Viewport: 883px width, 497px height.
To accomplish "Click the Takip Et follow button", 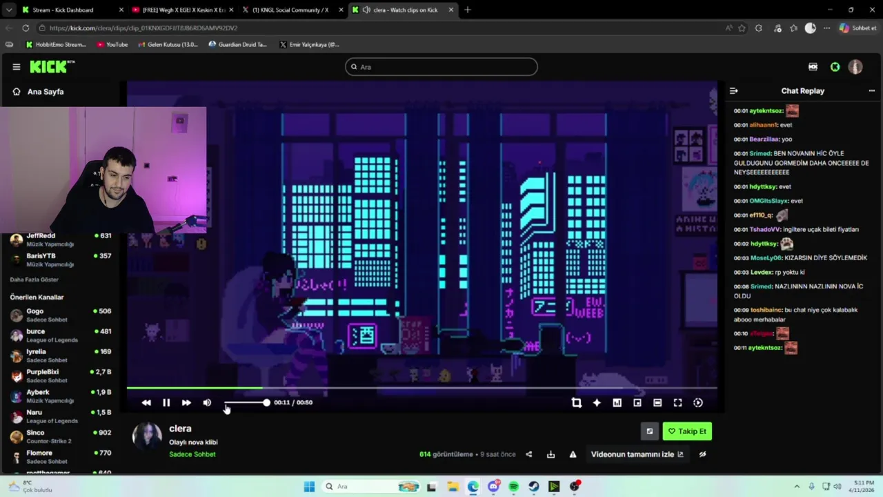I will [687, 431].
